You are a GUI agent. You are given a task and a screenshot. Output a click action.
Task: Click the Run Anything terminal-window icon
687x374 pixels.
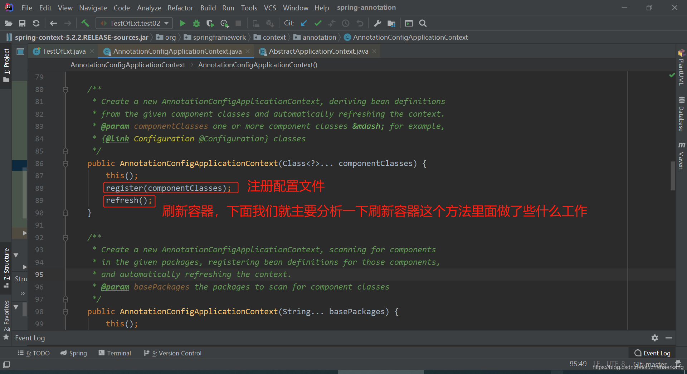point(409,23)
